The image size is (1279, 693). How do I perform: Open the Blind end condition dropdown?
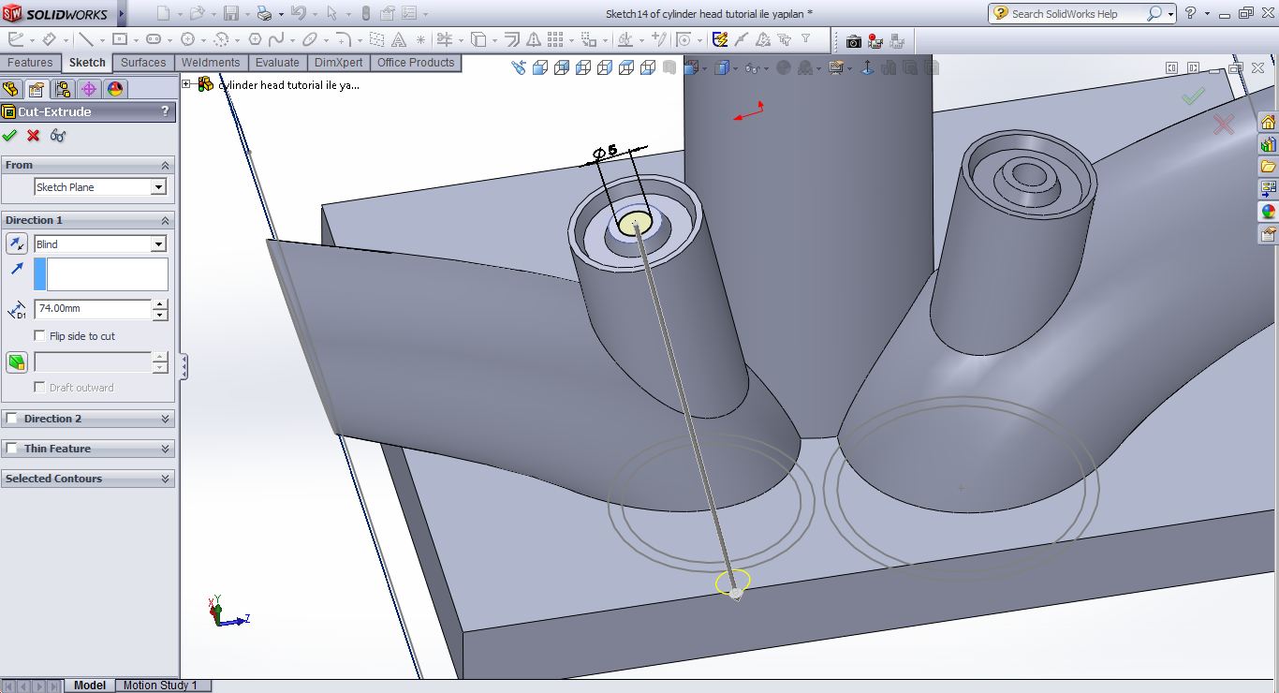tap(157, 244)
